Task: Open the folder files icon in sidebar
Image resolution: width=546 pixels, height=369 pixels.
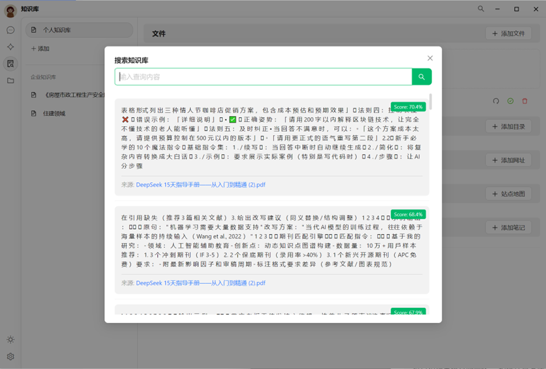Action: pyautogui.click(x=10, y=81)
